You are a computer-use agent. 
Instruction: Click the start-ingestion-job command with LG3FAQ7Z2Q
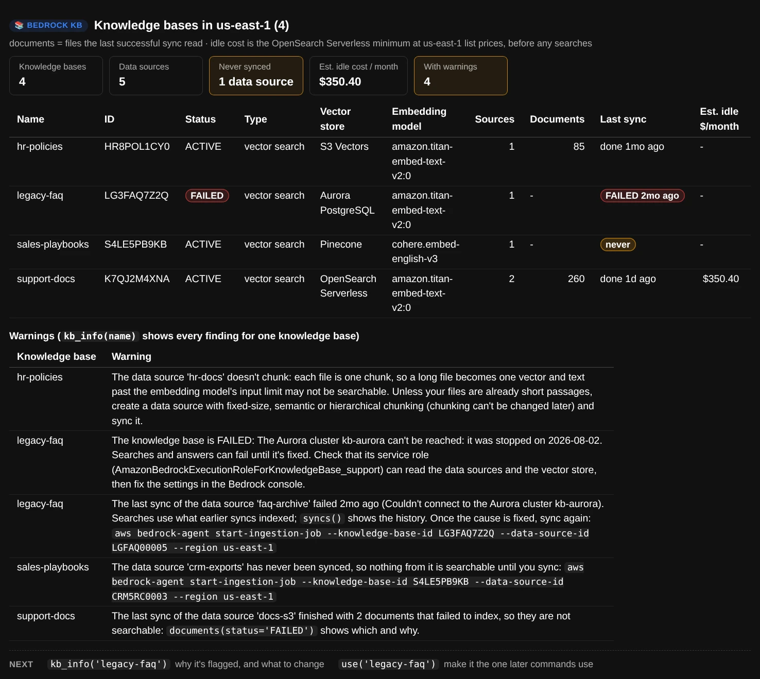[x=351, y=541]
